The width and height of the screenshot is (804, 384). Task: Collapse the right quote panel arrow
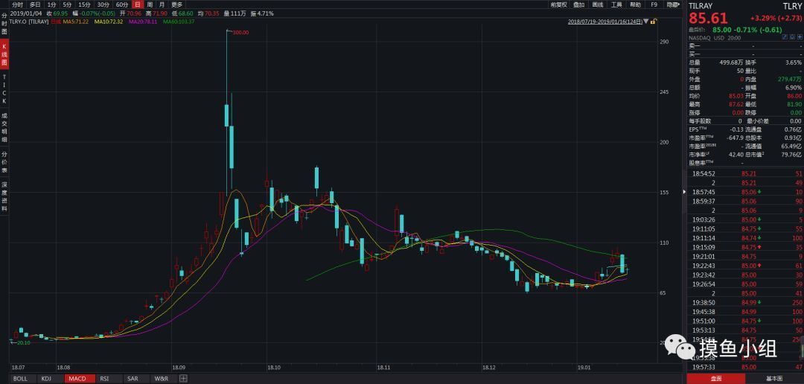pos(685,191)
